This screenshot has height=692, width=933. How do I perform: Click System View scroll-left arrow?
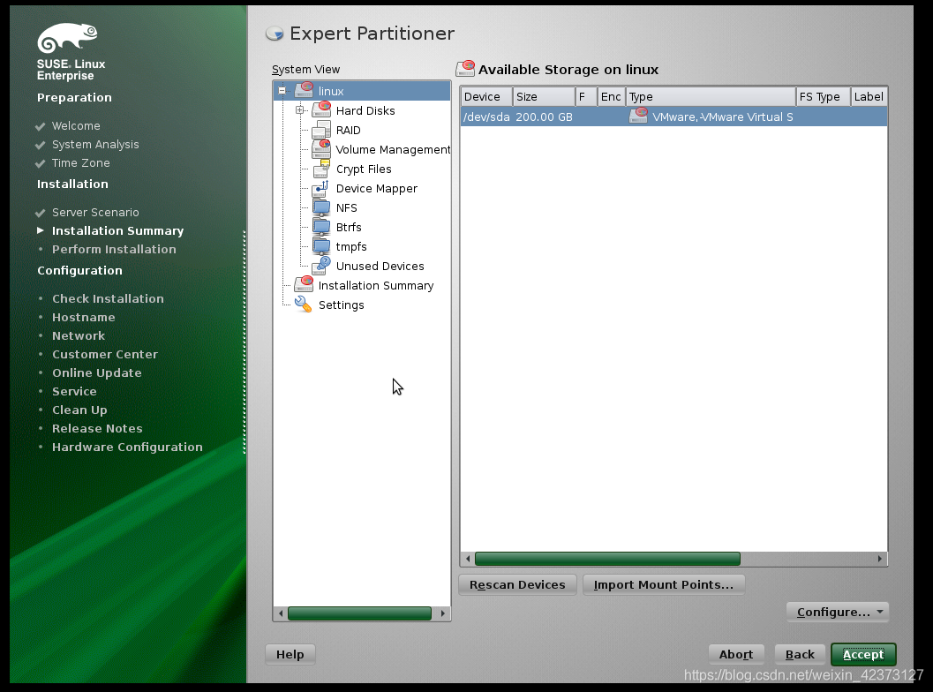[x=281, y=613]
